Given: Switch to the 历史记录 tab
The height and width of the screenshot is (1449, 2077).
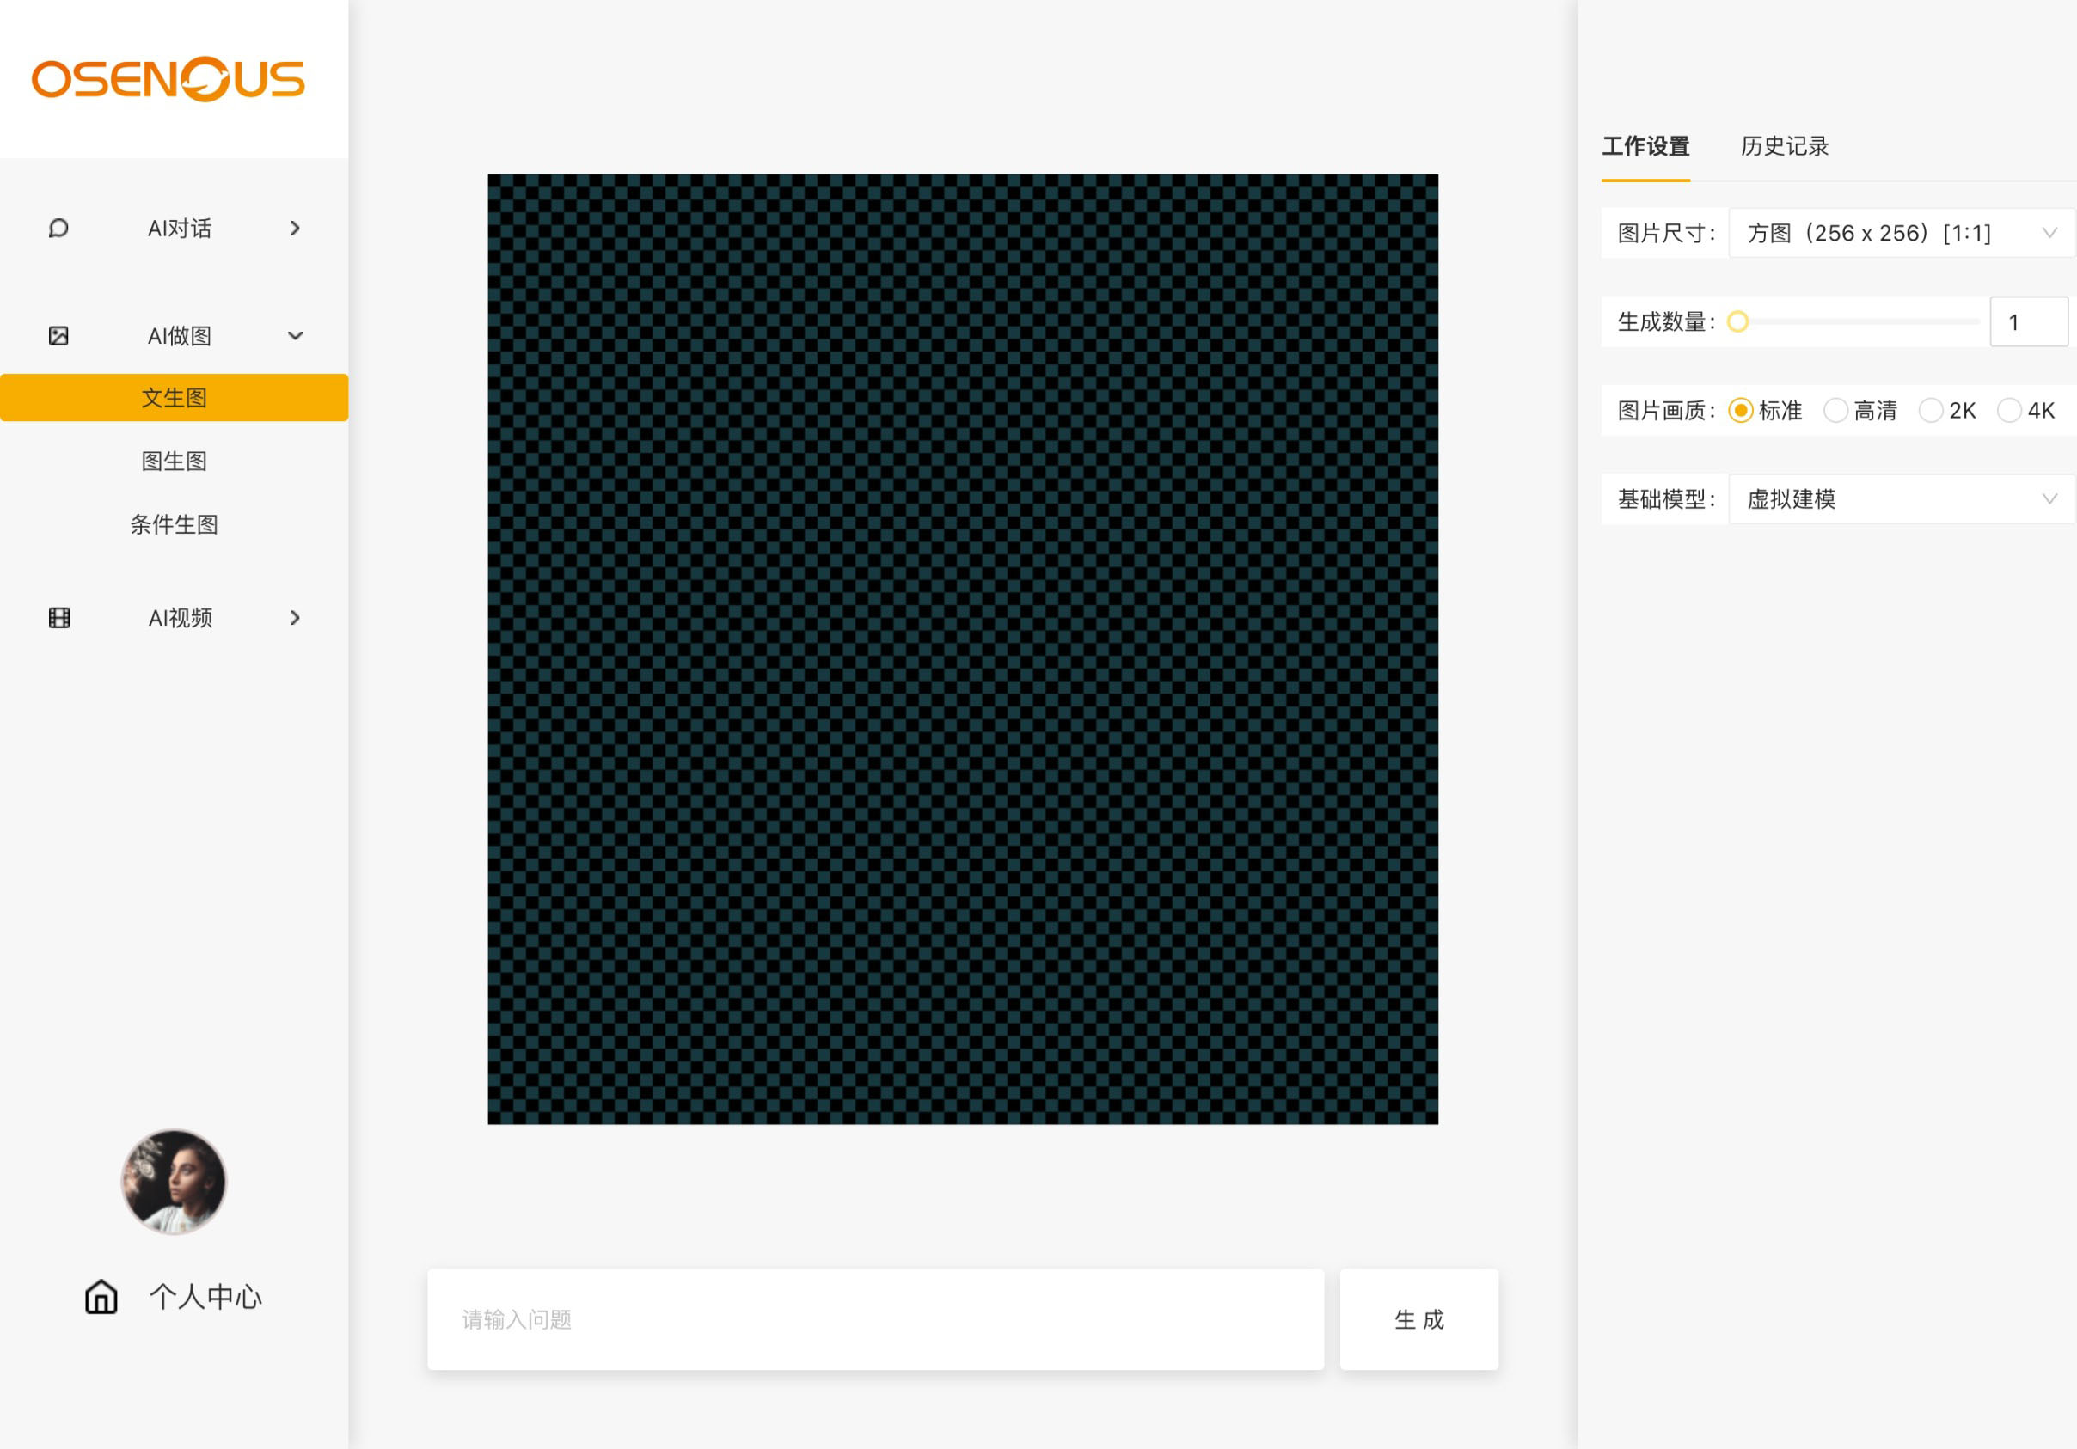Looking at the screenshot, I should (x=1785, y=146).
